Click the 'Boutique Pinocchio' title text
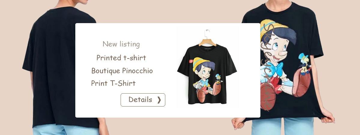Viewport: 360px width, 135px height. [122, 71]
